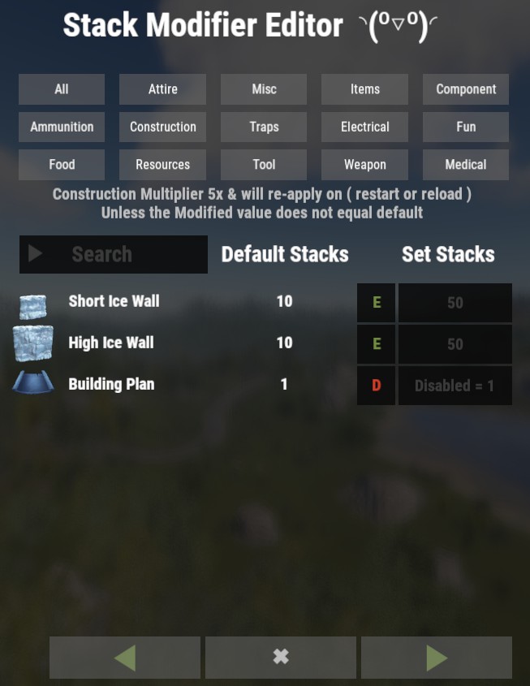Viewport: 530px width, 686px height.
Task: Click the play arrow beside Search
Action: 35,254
